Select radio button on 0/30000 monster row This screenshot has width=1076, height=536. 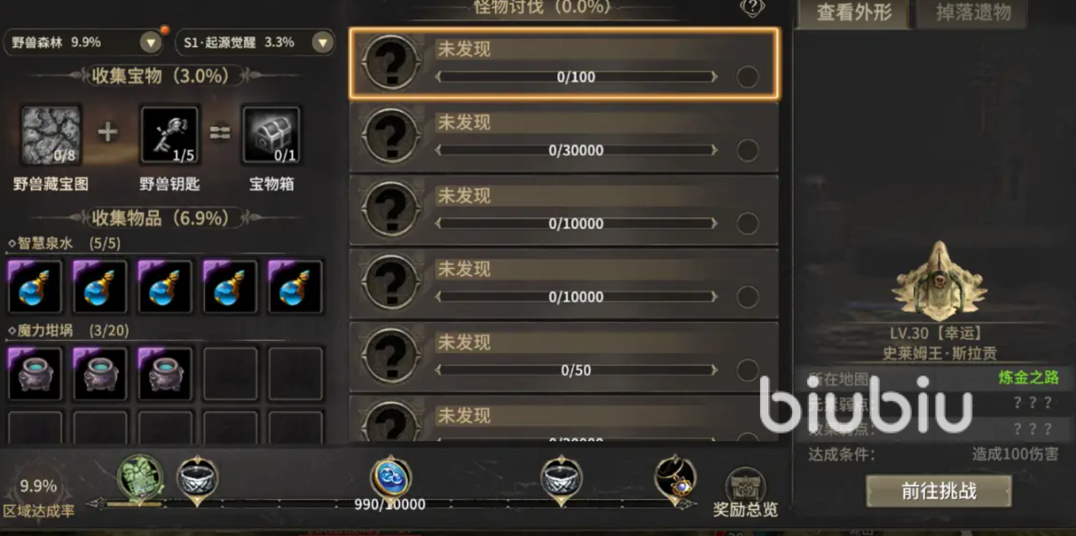tap(747, 150)
